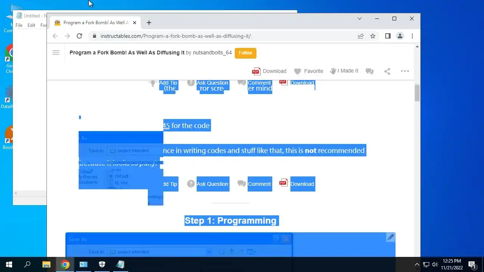Open the File menu in Notepad window
The width and height of the screenshot is (484, 272).
[19, 25]
